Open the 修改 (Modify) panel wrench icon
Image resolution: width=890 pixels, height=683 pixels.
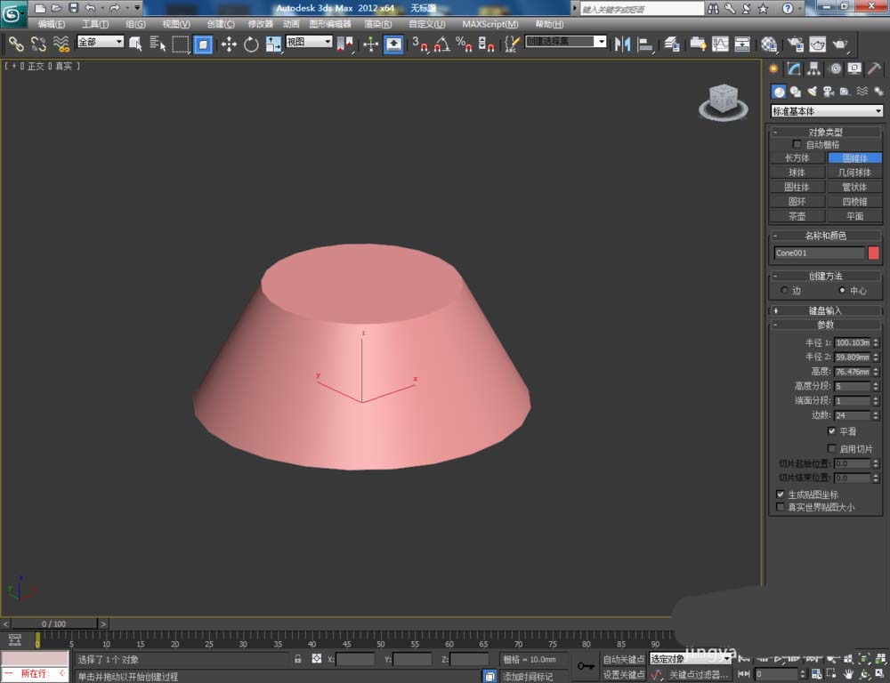[x=793, y=68]
